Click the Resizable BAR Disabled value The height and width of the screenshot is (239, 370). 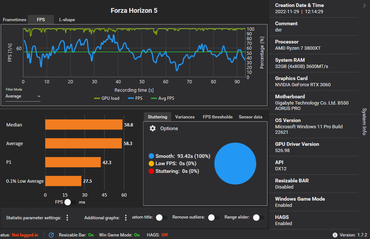tap(284, 187)
